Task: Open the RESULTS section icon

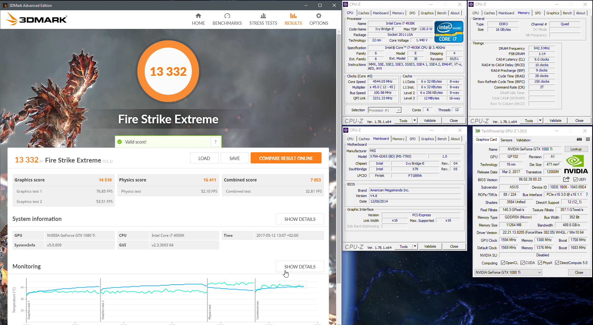Action: click(x=293, y=16)
